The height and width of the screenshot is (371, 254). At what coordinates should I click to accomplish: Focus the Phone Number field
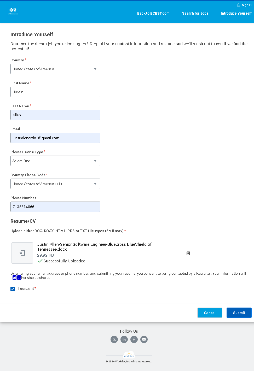pyautogui.click(x=55, y=207)
